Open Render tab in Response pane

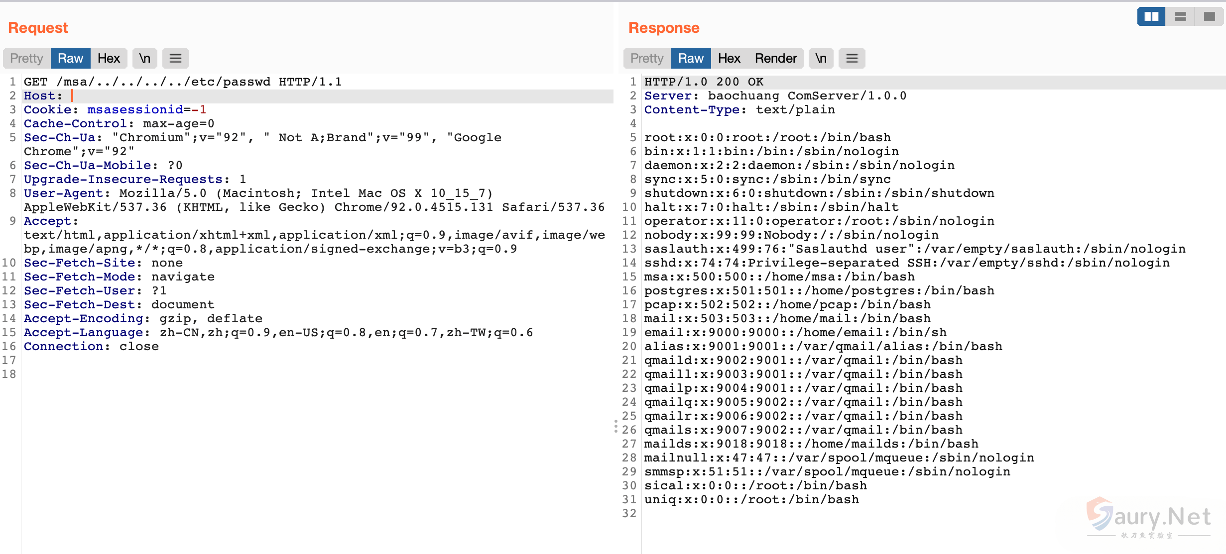775,58
